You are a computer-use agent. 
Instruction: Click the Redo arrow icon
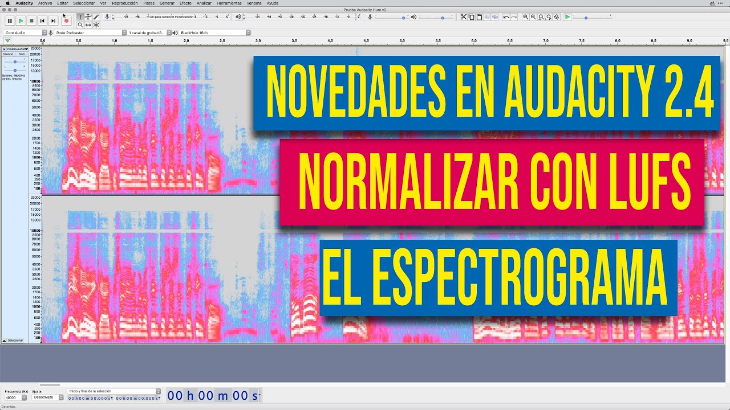click(x=514, y=17)
